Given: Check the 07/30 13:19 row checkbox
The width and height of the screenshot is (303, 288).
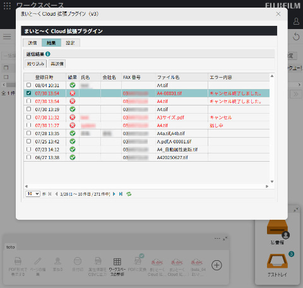Looking at the screenshot, I should pos(28,109).
